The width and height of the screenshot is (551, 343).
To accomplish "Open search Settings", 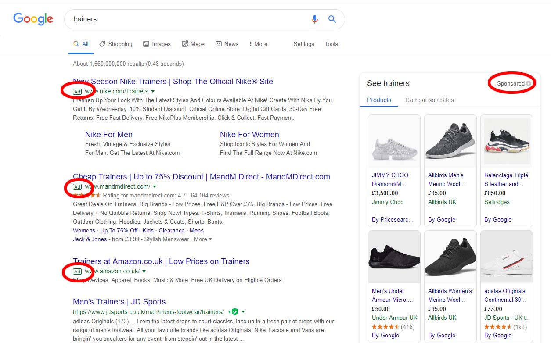I will point(304,44).
